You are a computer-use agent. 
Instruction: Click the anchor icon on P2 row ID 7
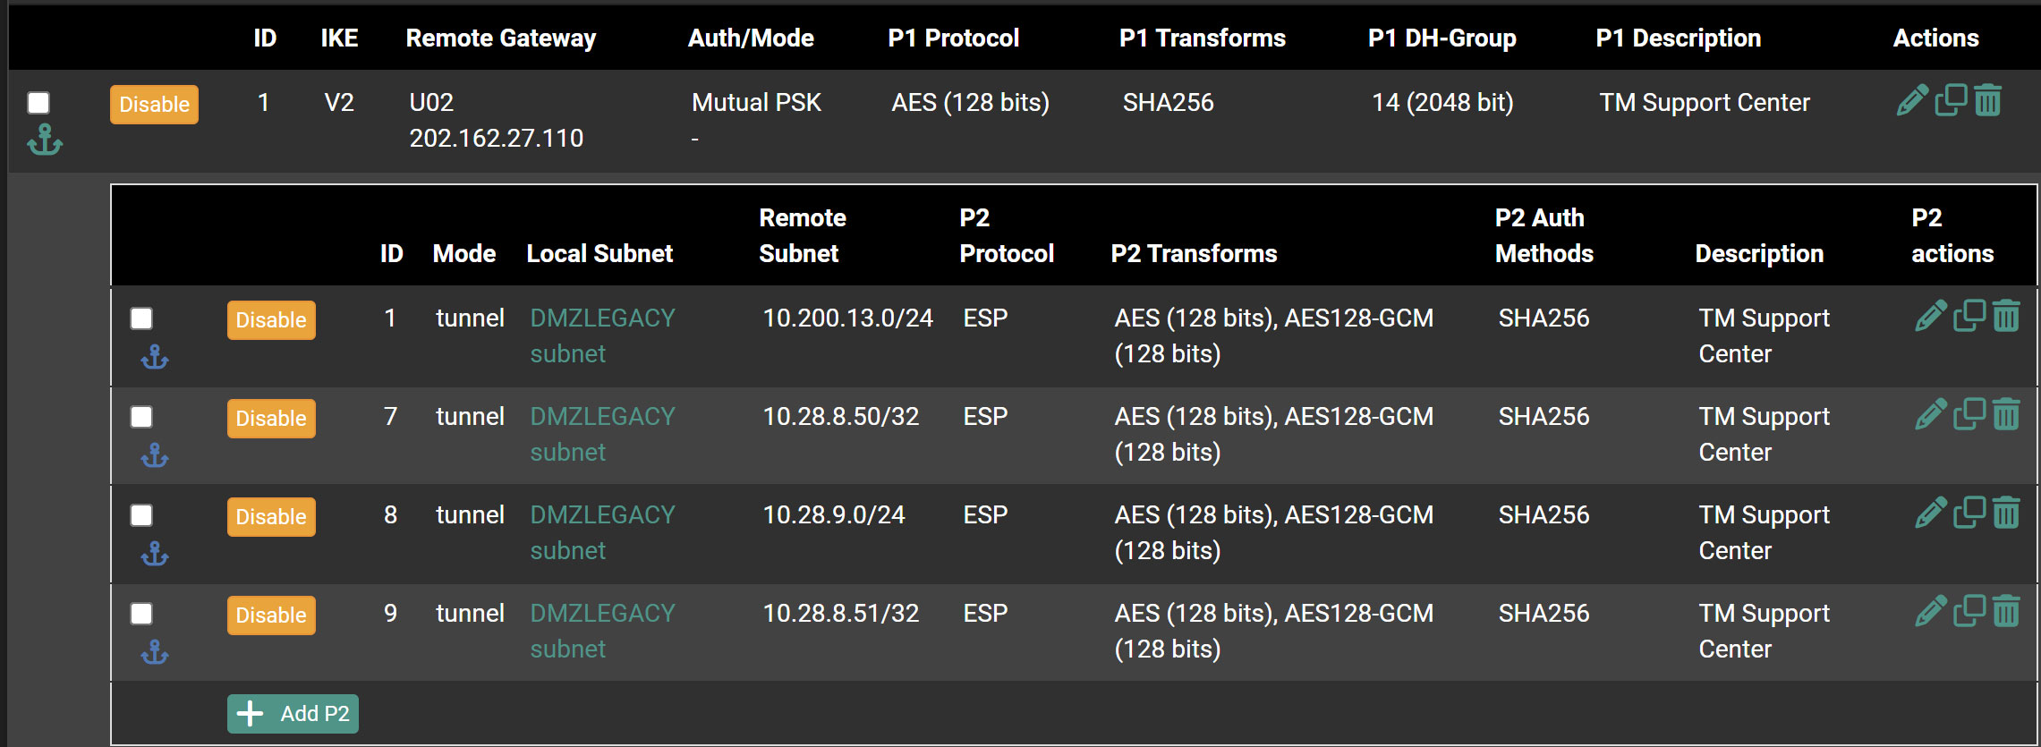click(155, 455)
